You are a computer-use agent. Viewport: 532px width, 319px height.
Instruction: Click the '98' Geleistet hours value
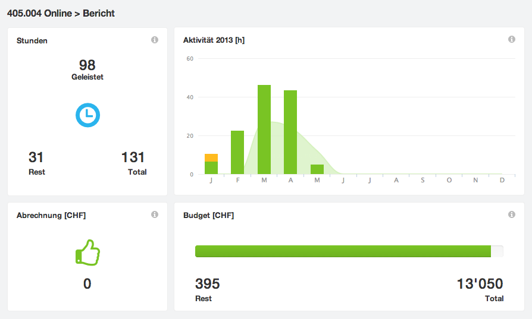[x=87, y=65]
